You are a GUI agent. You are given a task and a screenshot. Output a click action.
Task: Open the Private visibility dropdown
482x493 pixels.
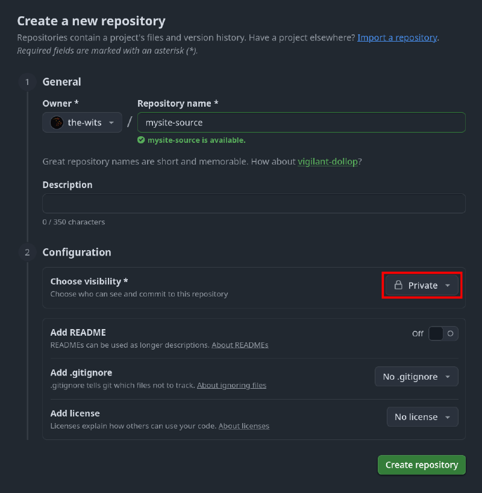pyautogui.click(x=422, y=285)
